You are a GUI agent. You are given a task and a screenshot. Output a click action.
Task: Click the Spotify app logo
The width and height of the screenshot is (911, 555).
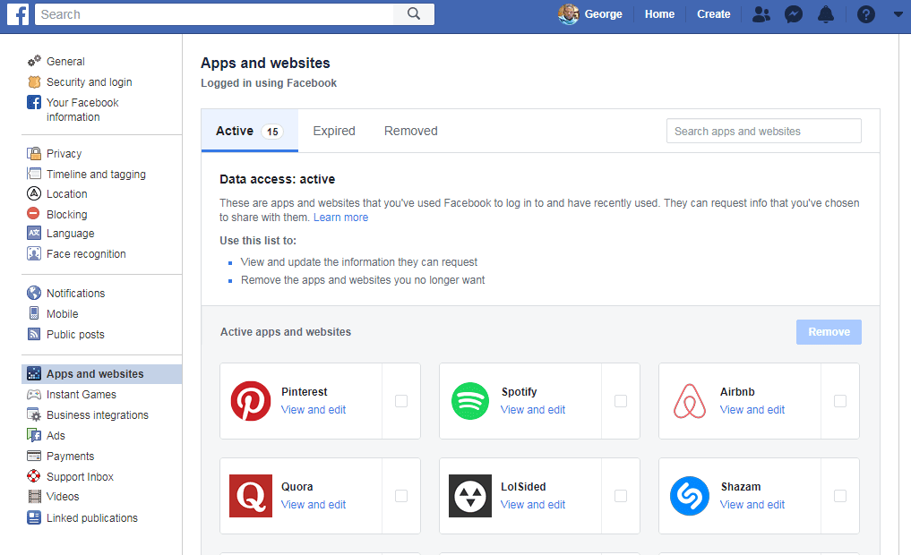tap(470, 400)
